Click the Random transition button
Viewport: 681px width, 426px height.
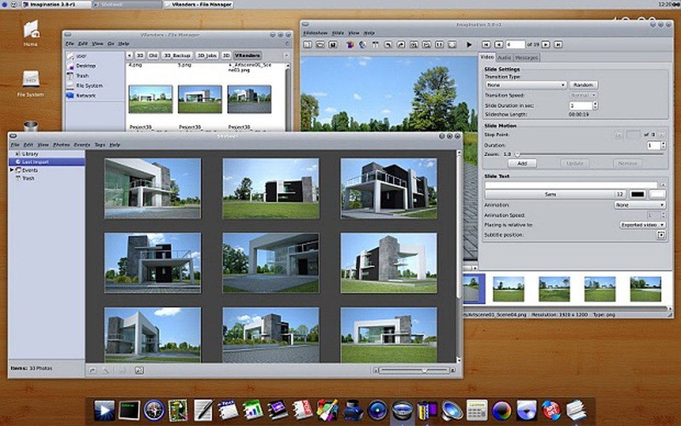click(583, 85)
